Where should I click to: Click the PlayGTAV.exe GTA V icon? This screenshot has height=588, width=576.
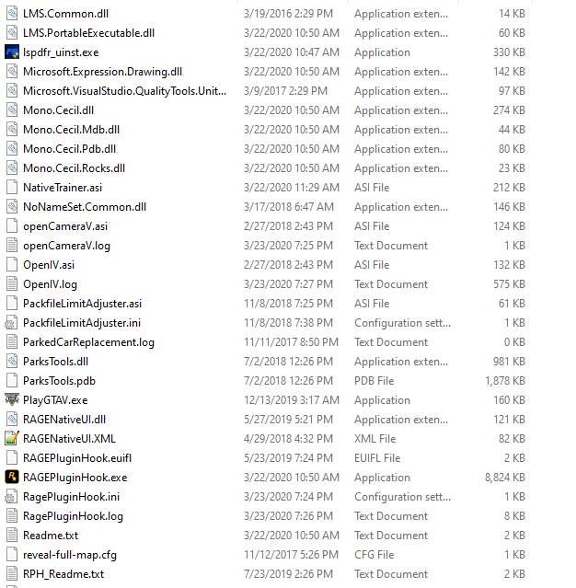point(12,399)
